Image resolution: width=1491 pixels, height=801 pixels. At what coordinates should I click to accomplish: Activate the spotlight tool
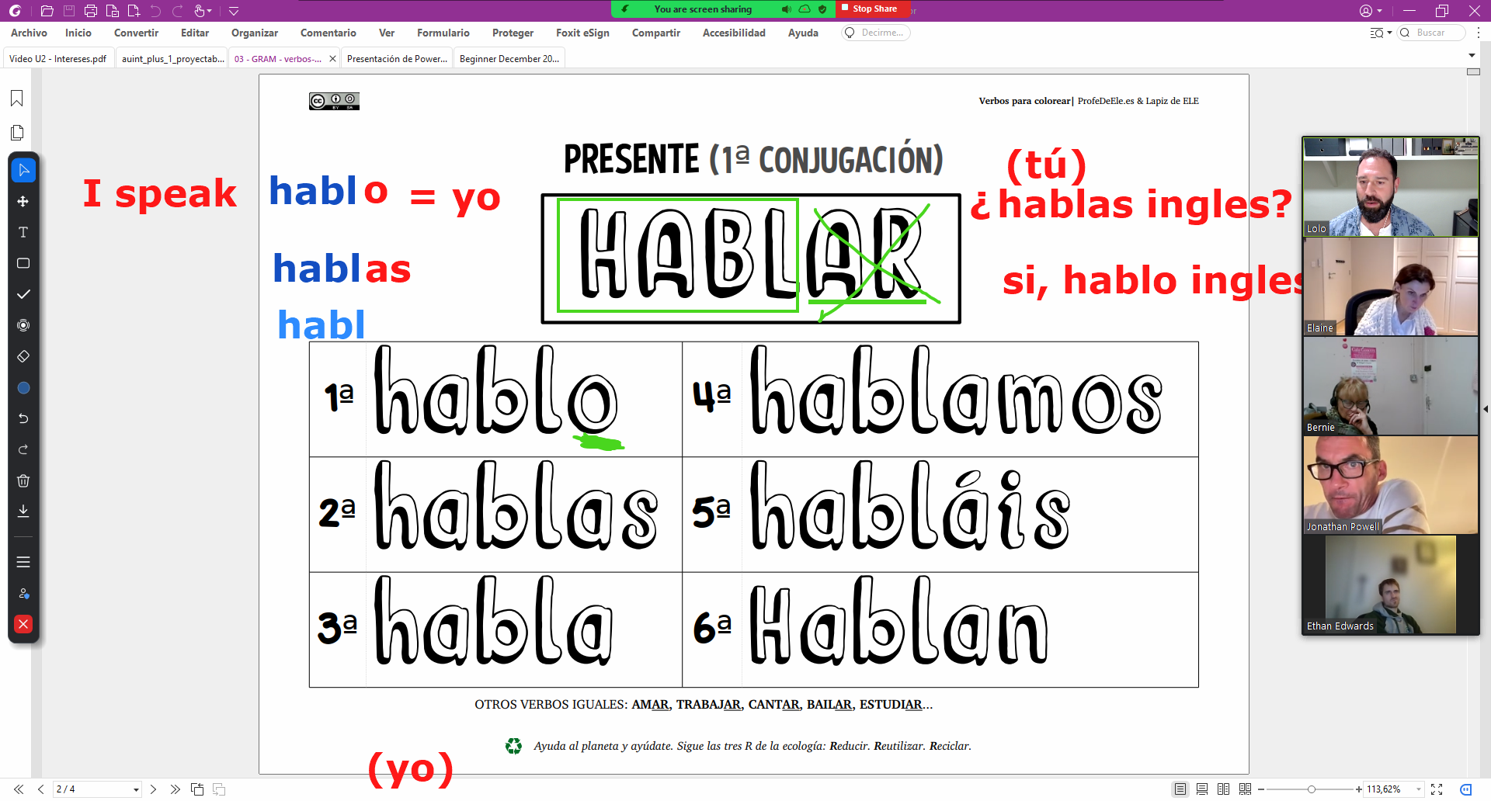[x=23, y=325]
